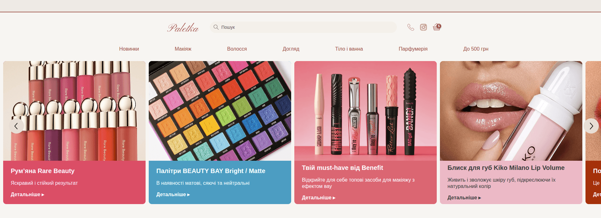Screen dimensions: 601x218
Task: Go to the Догляд category
Action: (x=291, y=49)
